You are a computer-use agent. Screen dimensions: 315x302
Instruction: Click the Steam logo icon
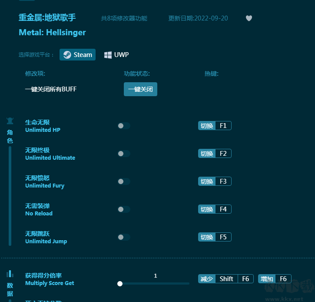pyautogui.click(x=67, y=55)
